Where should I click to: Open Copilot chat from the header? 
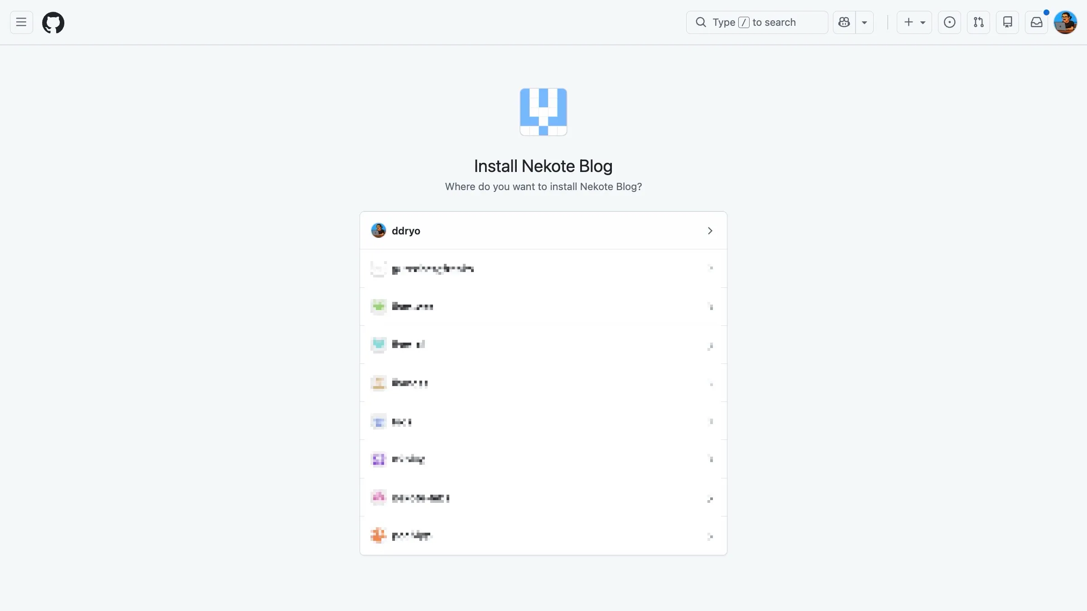tap(844, 22)
